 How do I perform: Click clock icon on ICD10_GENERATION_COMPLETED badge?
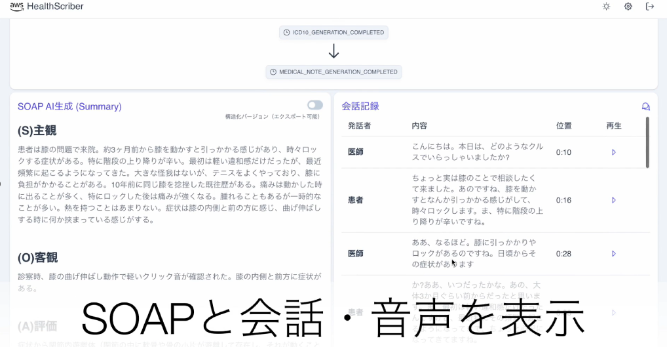point(286,32)
